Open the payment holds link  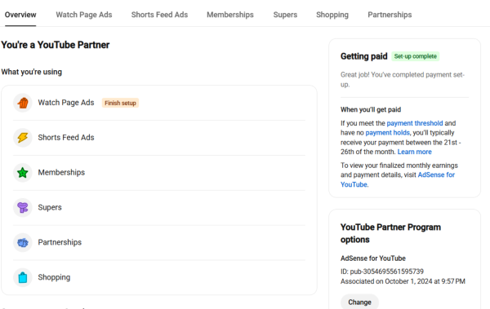click(387, 133)
